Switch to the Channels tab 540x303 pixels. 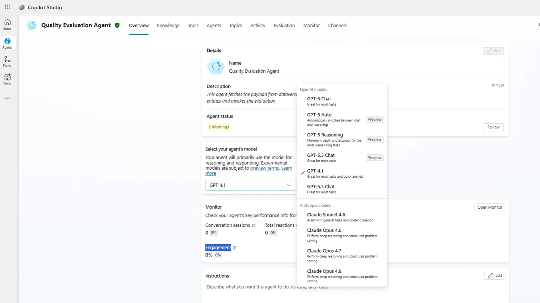coord(337,25)
